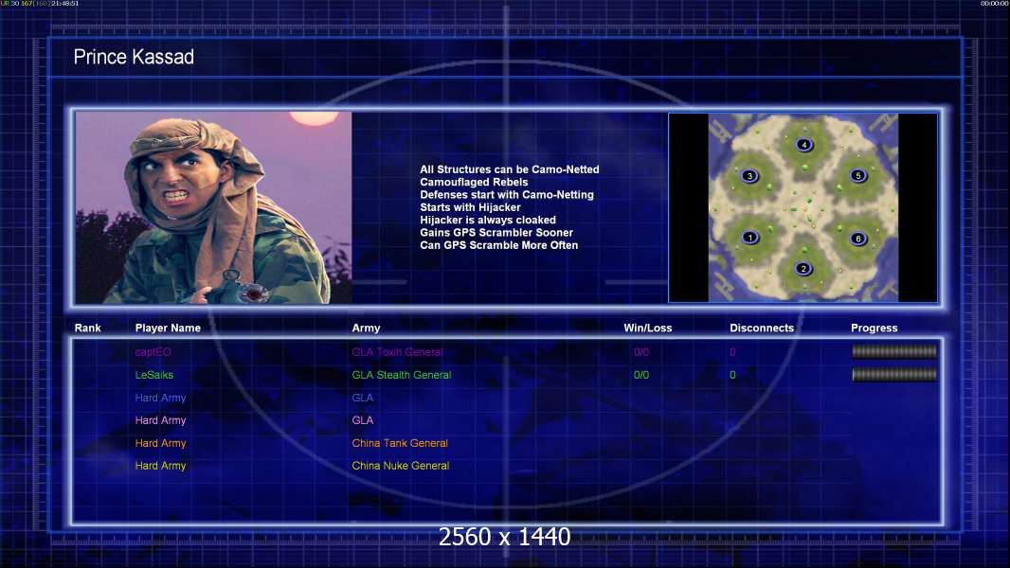Click start position marker 5 on the minimap
The image size is (1010, 568).
point(858,176)
